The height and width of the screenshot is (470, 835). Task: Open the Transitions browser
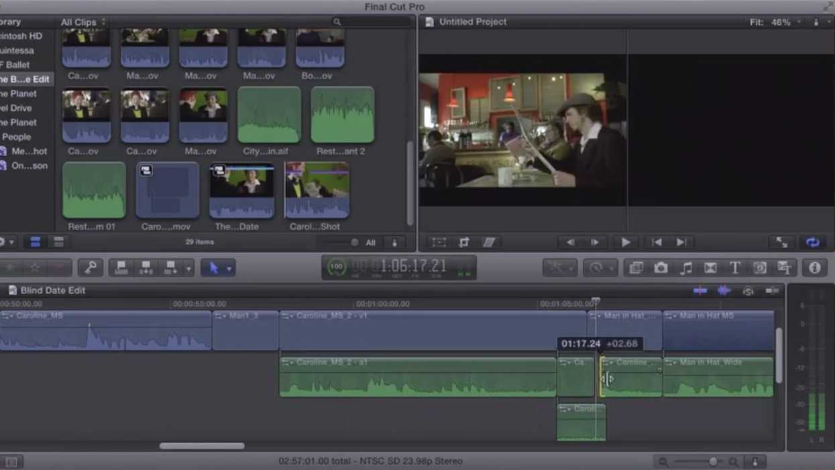click(710, 268)
